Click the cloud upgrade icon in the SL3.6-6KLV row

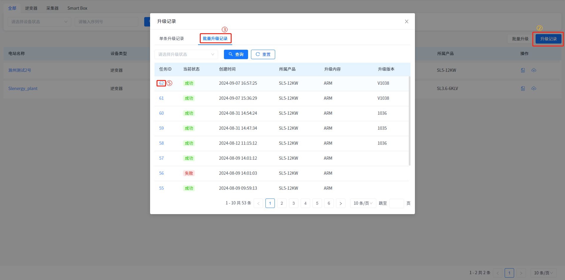point(534,89)
